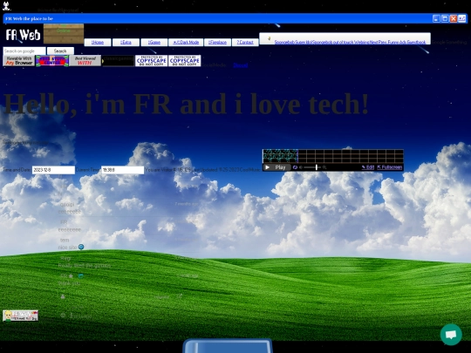Click the Best Viewed With badge
This screenshot has height=353, width=471.
click(x=85, y=61)
